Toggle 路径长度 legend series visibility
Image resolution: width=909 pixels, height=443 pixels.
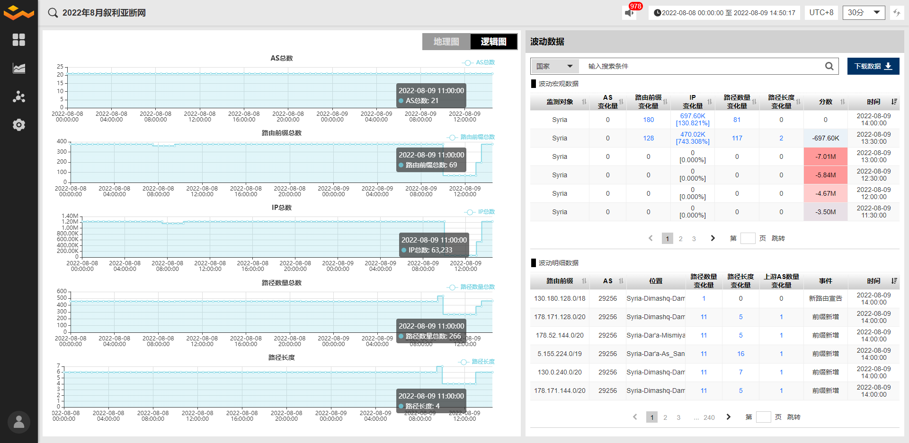coord(476,362)
